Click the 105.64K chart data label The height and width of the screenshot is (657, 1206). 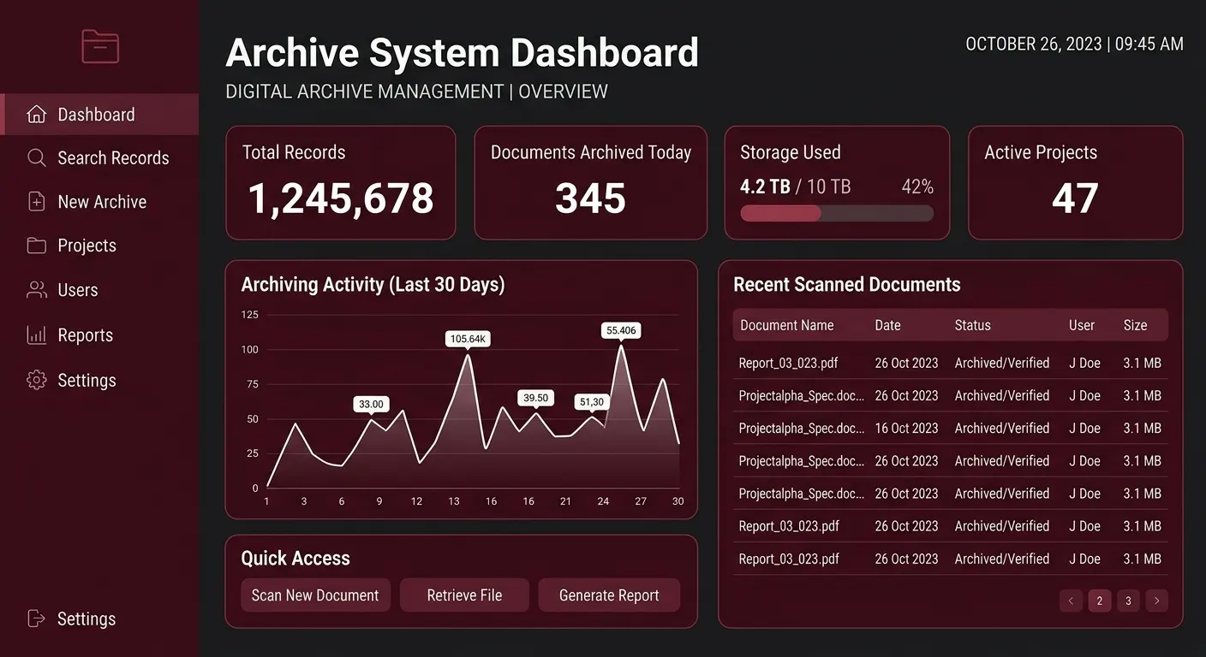click(x=468, y=339)
